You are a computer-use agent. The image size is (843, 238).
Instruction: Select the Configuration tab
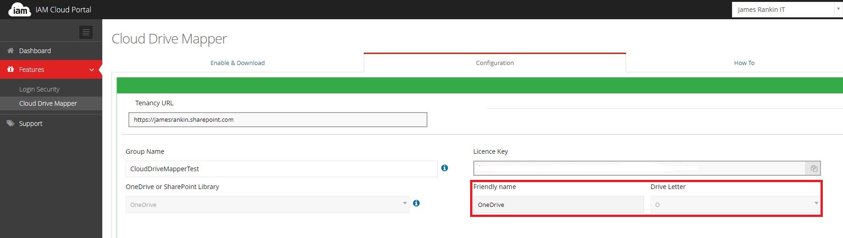tap(494, 63)
